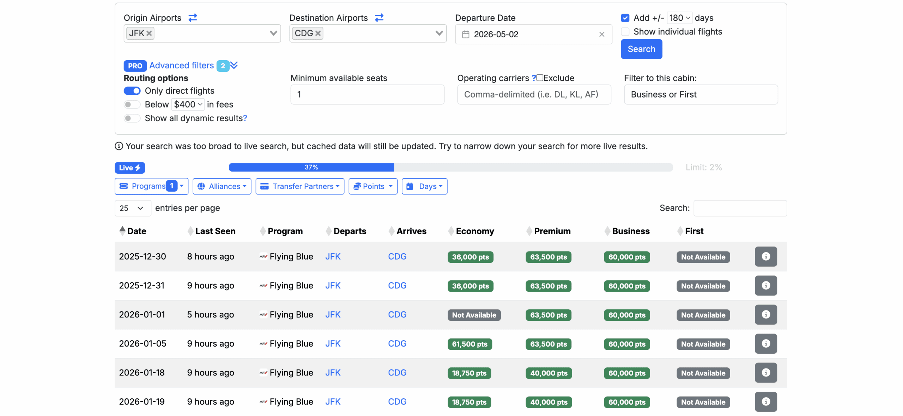Image resolution: width=903 pixels, height=416 pixels.
Task: Remove CDG tag from destination field
Action: [318, 33]
